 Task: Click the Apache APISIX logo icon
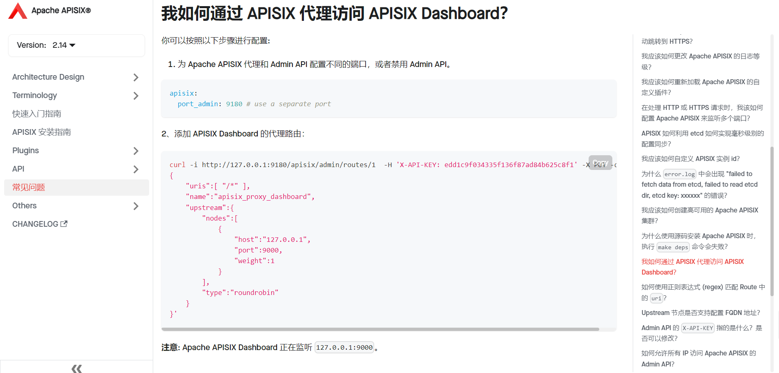click(18, 11)
